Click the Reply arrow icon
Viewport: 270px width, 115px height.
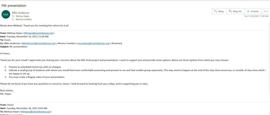pos(215,11)
